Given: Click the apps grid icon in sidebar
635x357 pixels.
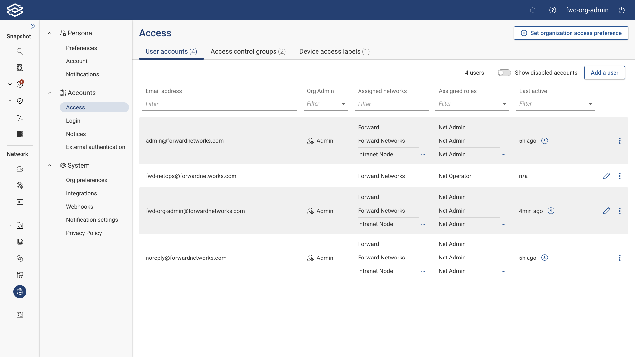Looking at the screenshot, I should coord(20,134).
